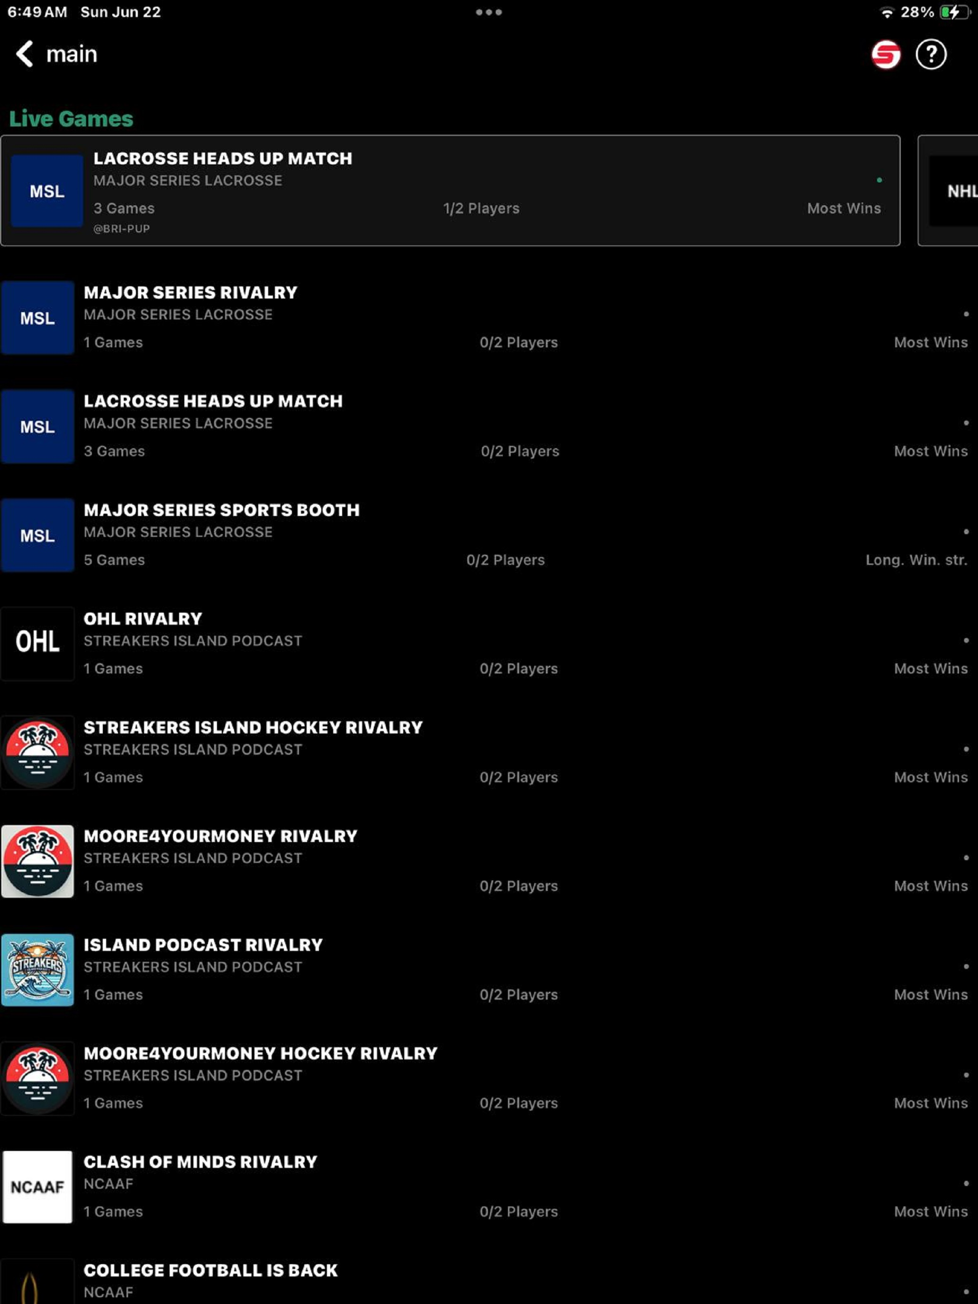Viewport: 978px width, 1304px height.
Task: Tap 0/2 Players in the Clash of Minds Rivalry row
Action: 519,1212
